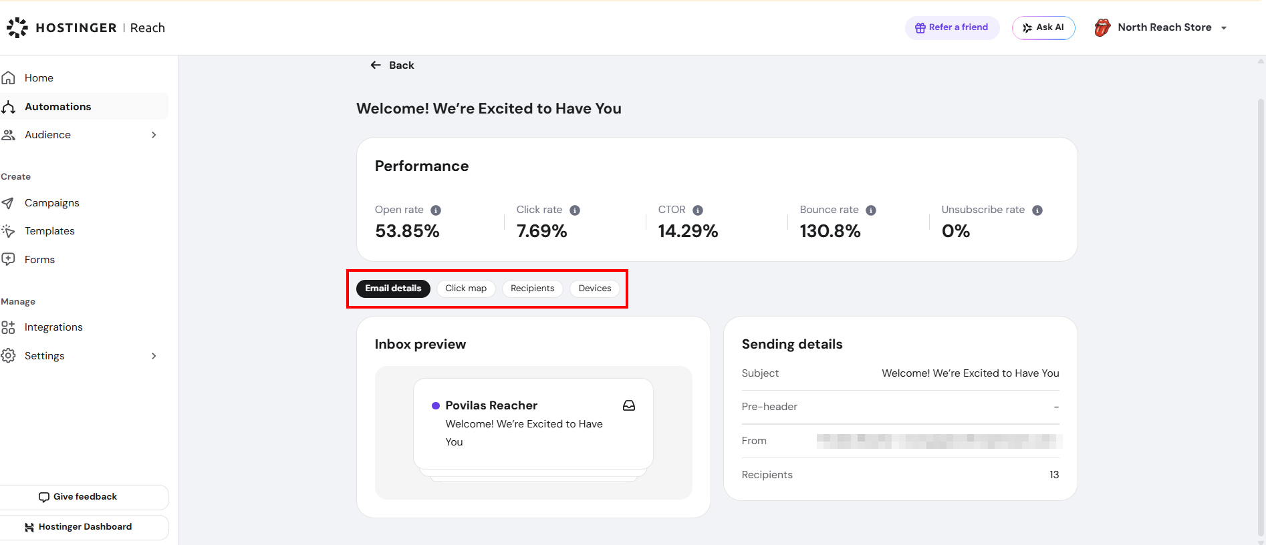Image resolution: width=1266 pixels, height=545 pixels.
Task: Click the North Reach Store avatar icon
Action: (x=1102, y=27)
